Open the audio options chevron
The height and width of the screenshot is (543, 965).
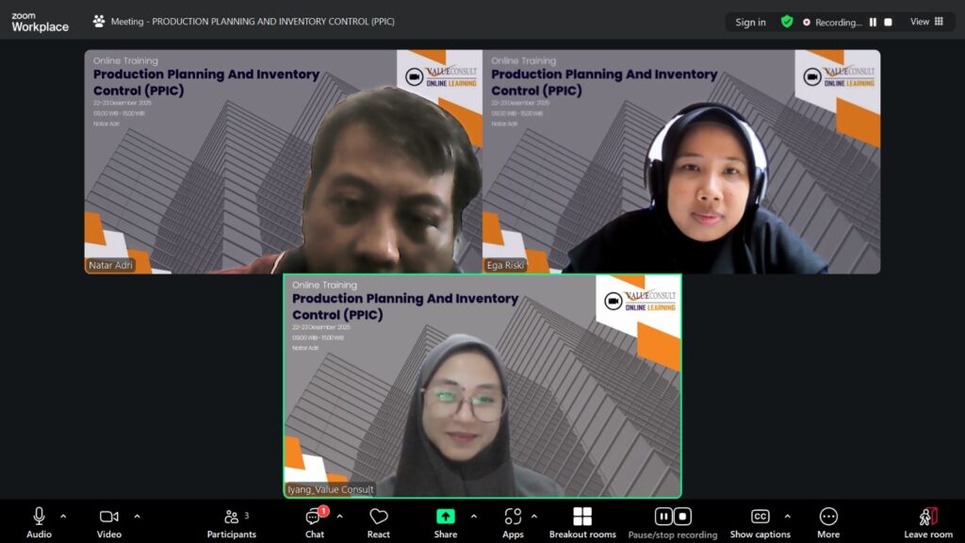tap(63, 516)
